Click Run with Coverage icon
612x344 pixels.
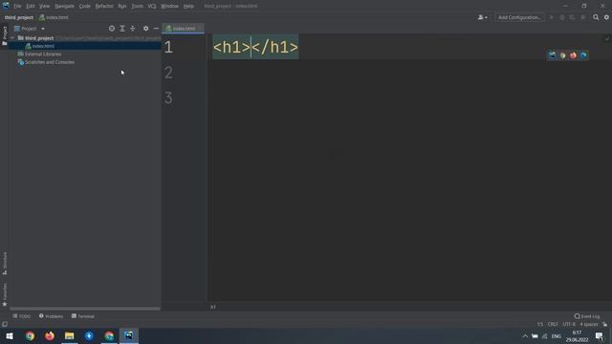point(572,17)
